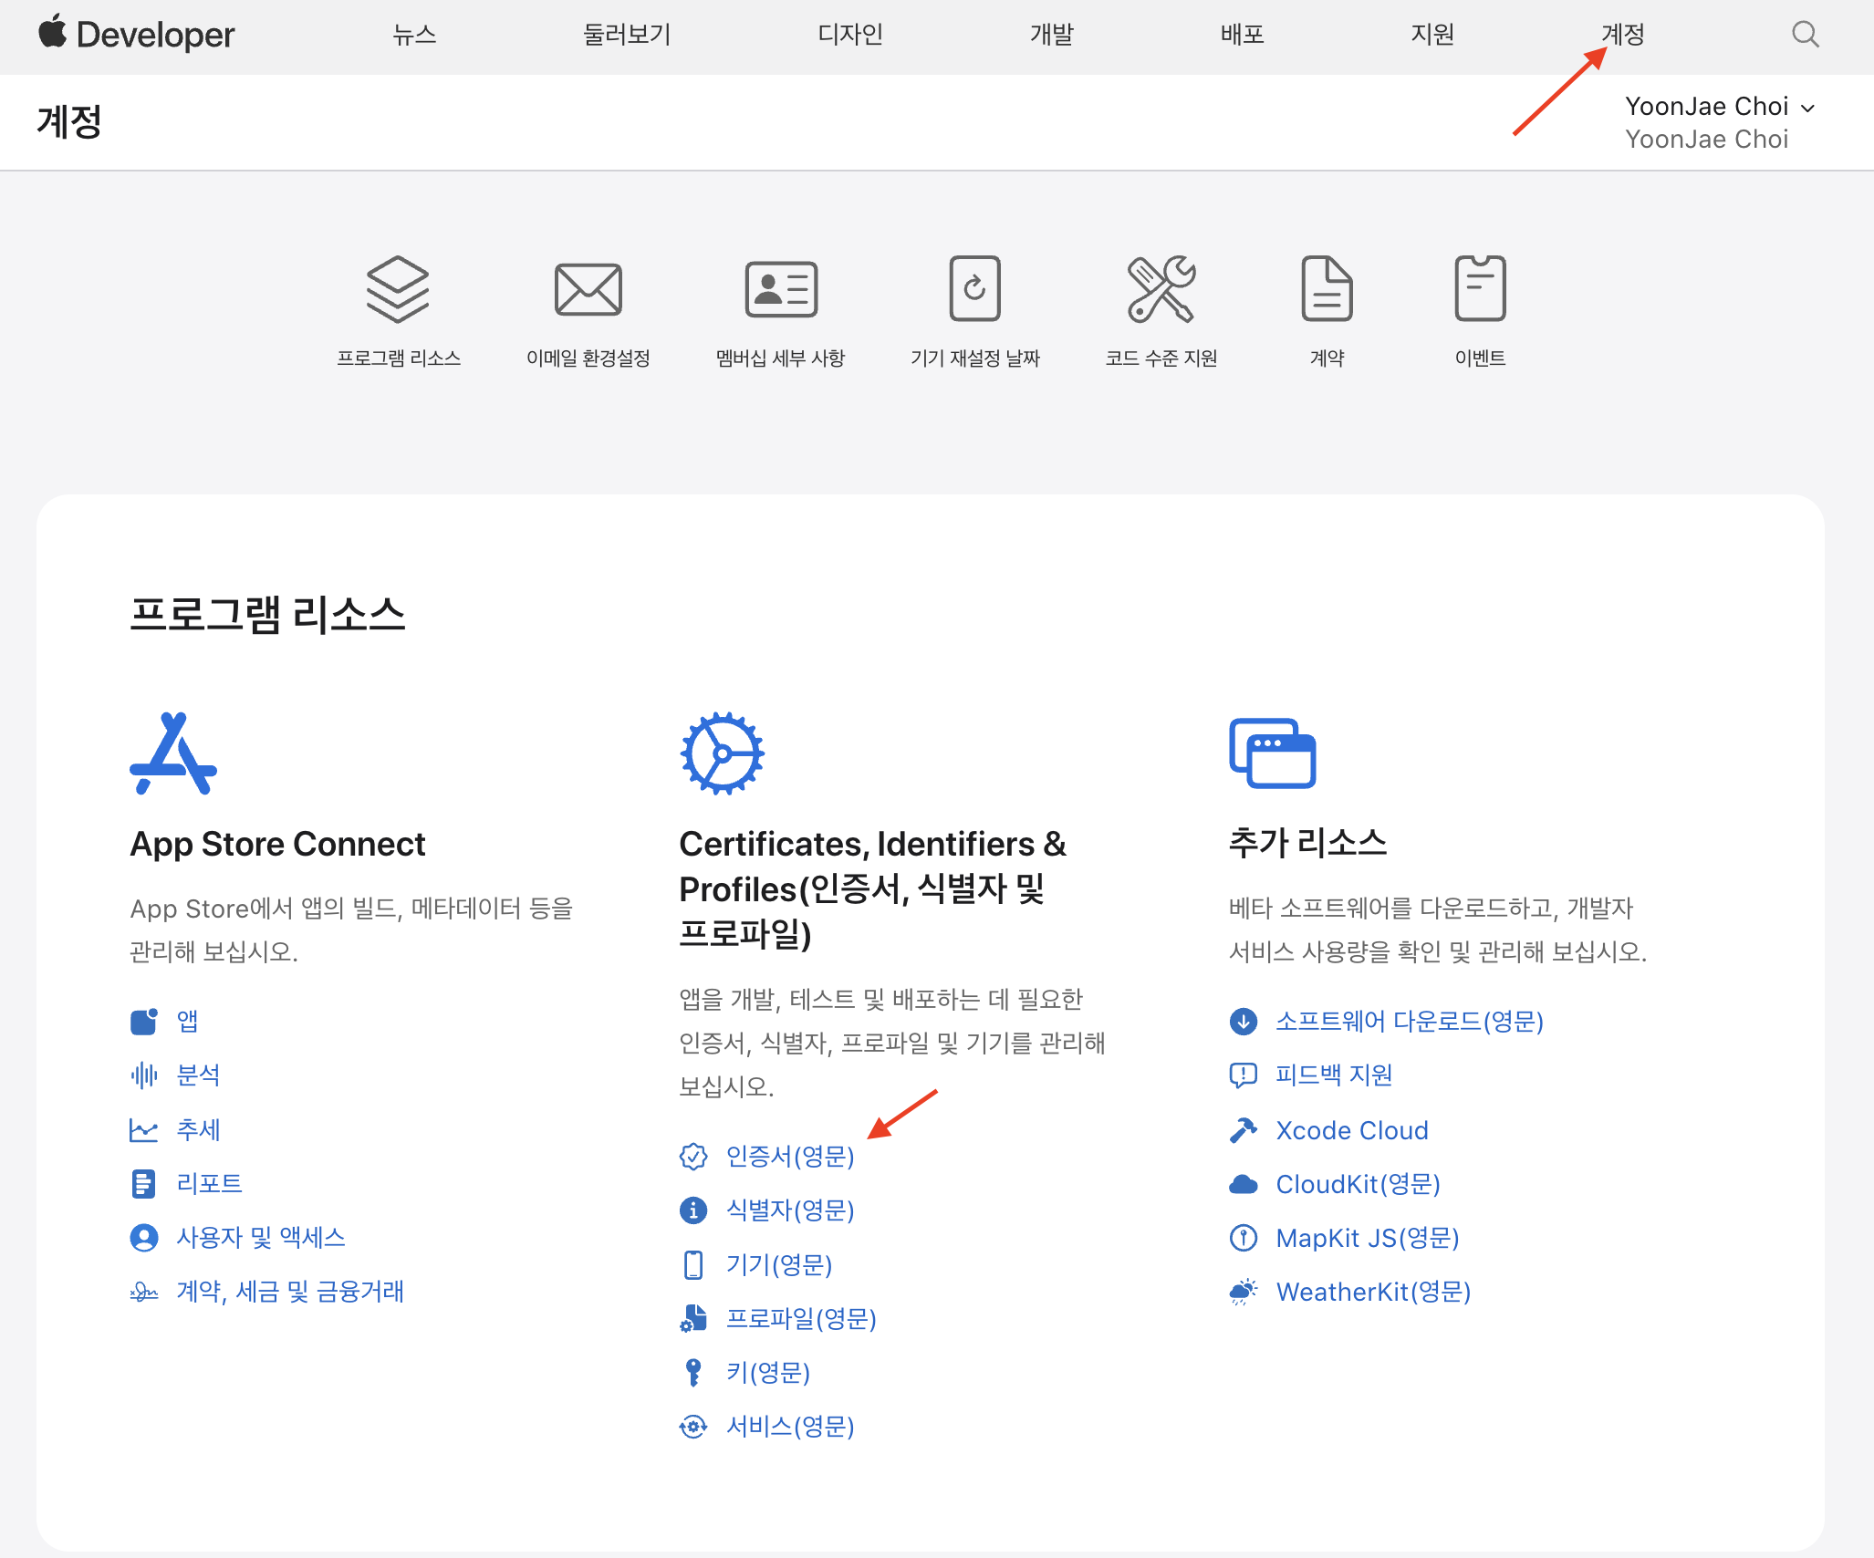Click the Apple Developer logo
Viewport: 1874px width, 1558px height.
point(137,35)
